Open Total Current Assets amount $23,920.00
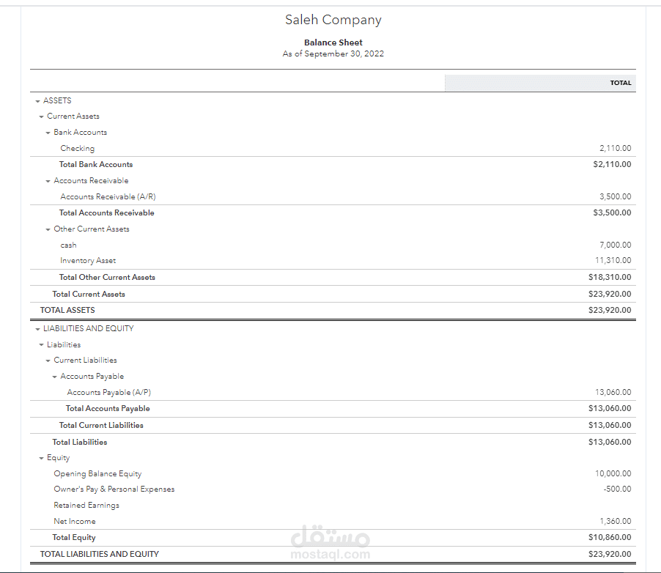Image resolution: width=661 pixels, height=573 pixels. pos(610,295)
